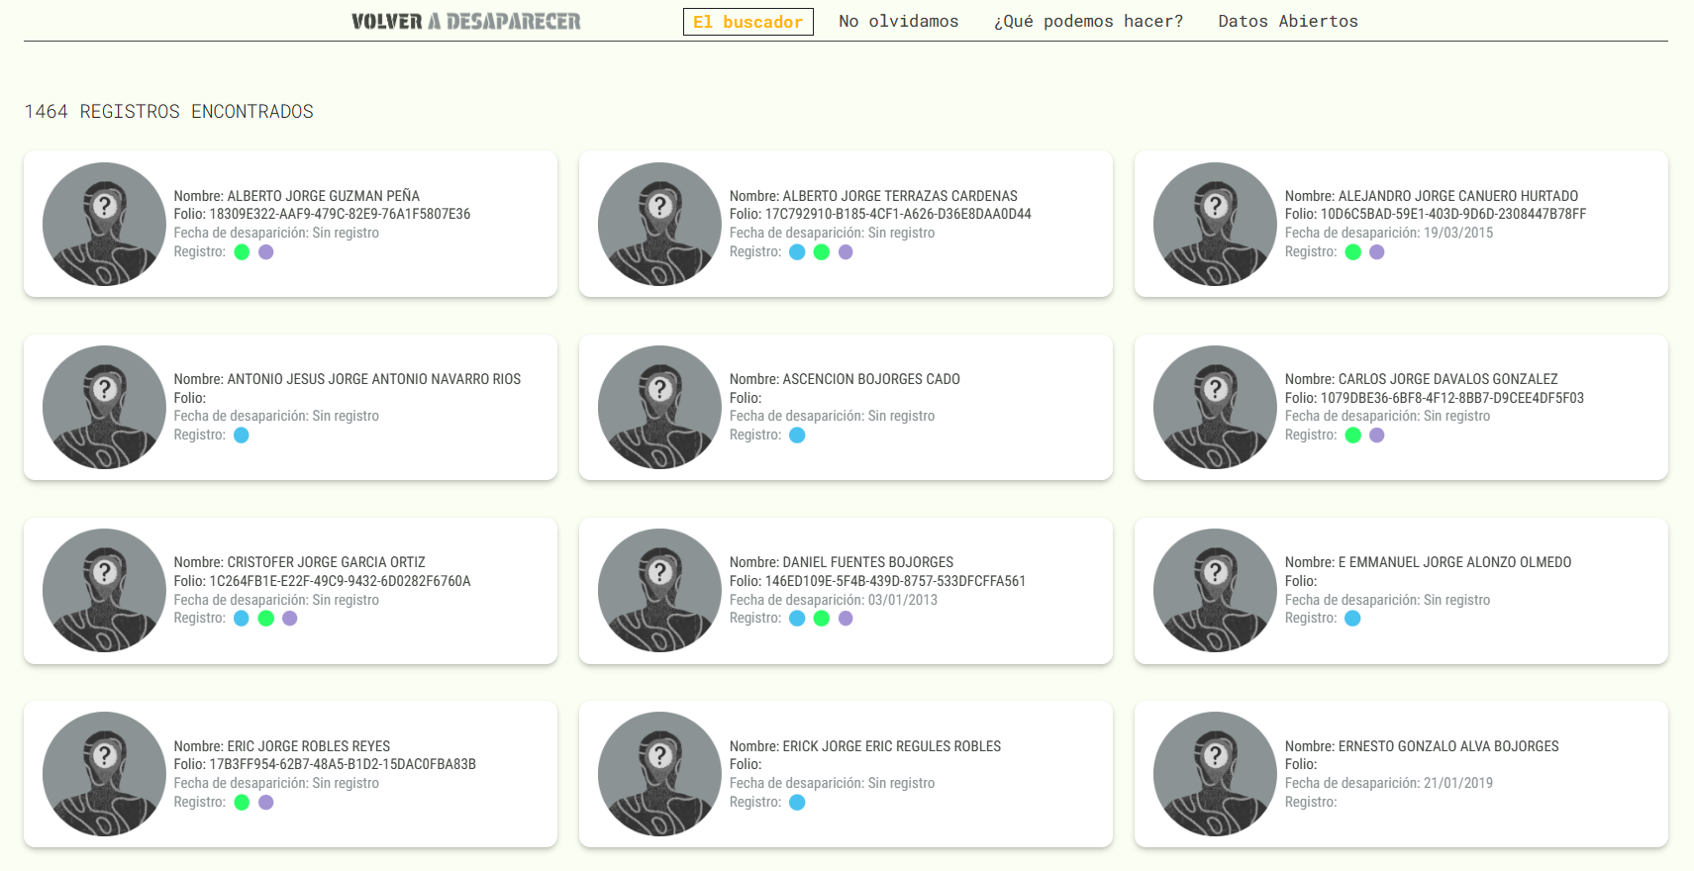Open ¿Qué podemos hacer? page

click(x=1088, y=22)
